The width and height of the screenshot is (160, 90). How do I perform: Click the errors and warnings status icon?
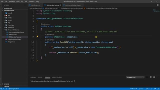pyautogui.click(x=2, y=89)
